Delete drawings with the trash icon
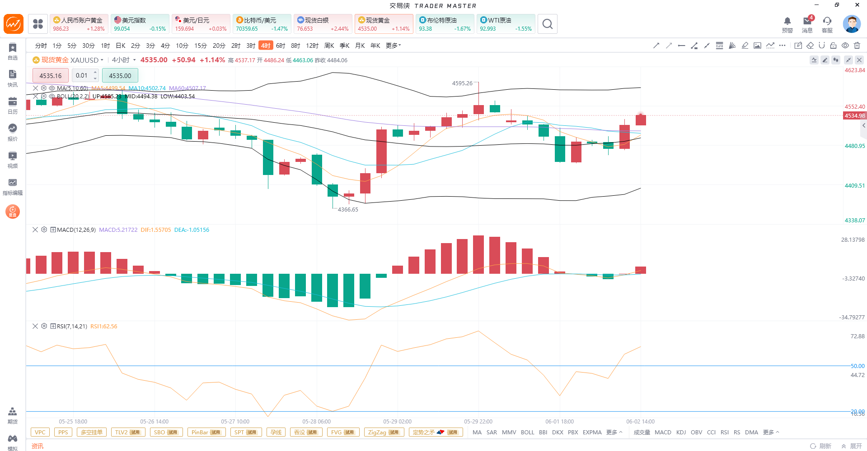Viewport: 867px width, 451px height. tap(857, 46)
